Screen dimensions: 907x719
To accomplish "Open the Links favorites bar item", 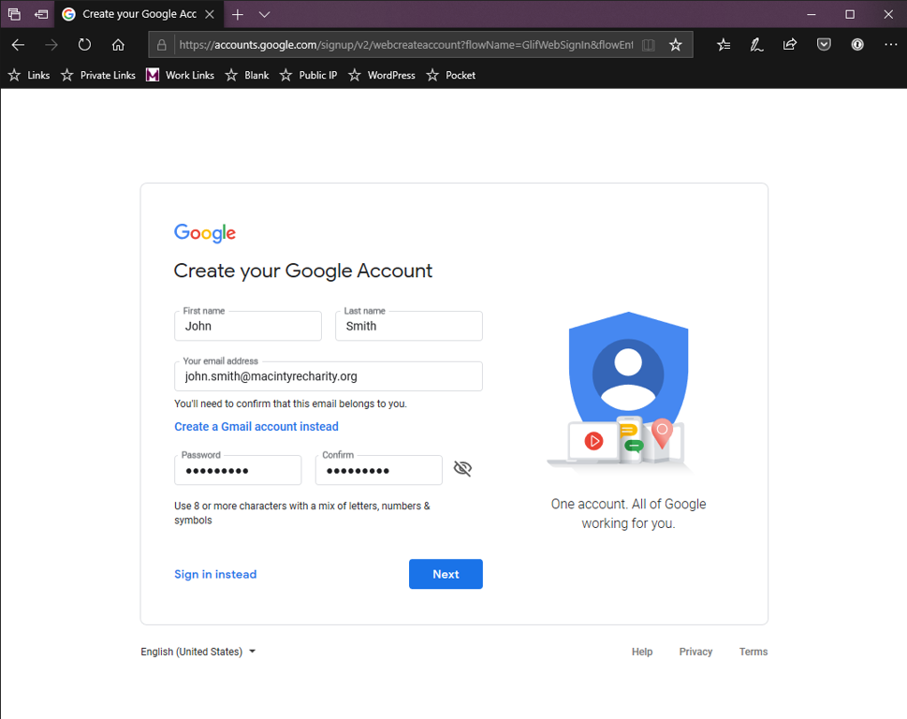I will [x=29, y=75].
